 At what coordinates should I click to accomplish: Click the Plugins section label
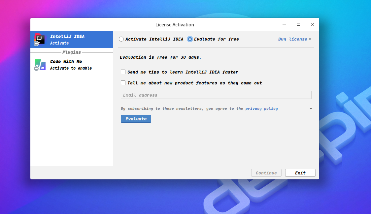(x=71, y=52)
